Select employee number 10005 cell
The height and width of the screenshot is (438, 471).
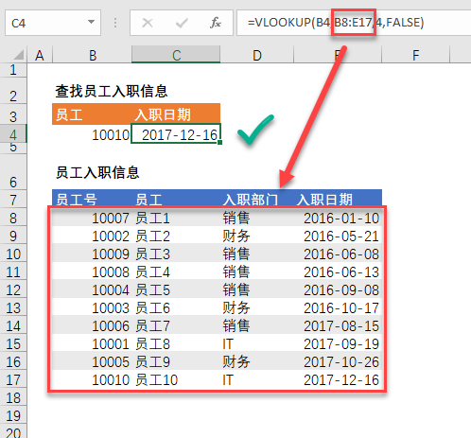click(92, 361)
